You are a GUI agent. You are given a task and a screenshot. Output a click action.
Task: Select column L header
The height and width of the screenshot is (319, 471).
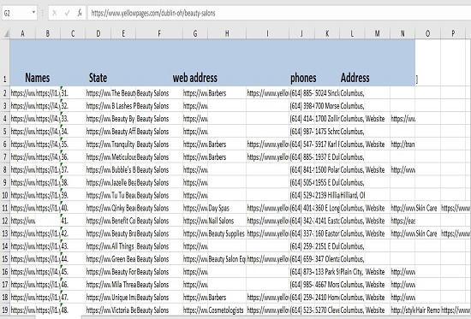(352, 33)
